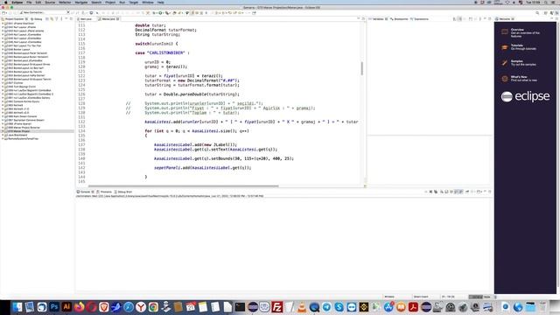This screenshot has height=315, width=560.
Task: Select the 069 Market Project row
Action: point(37,128)
